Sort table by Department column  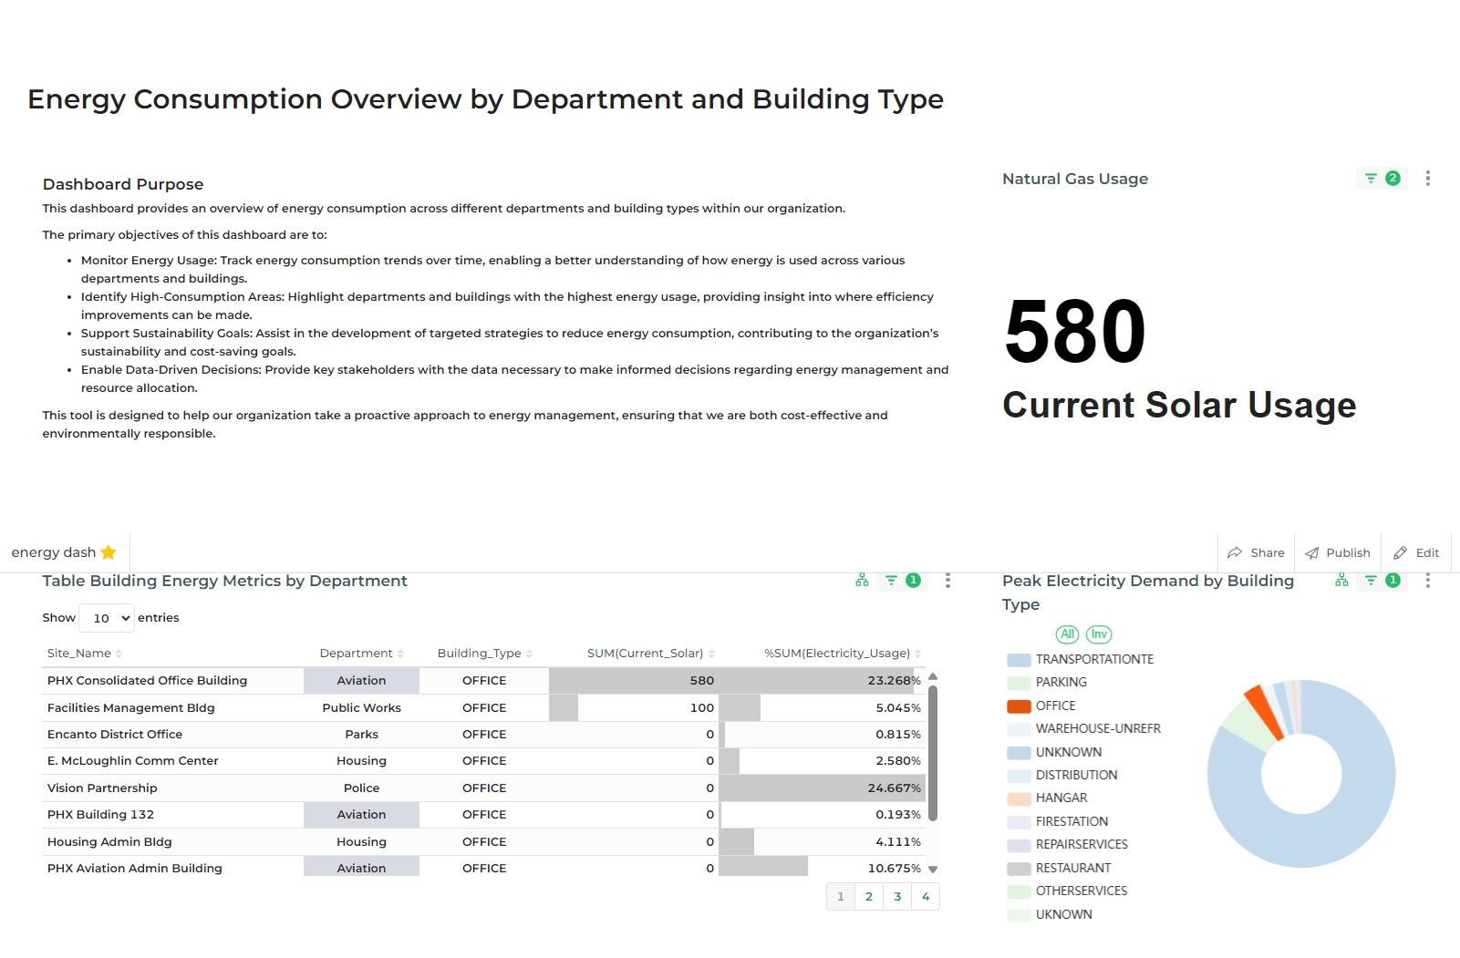362,654
